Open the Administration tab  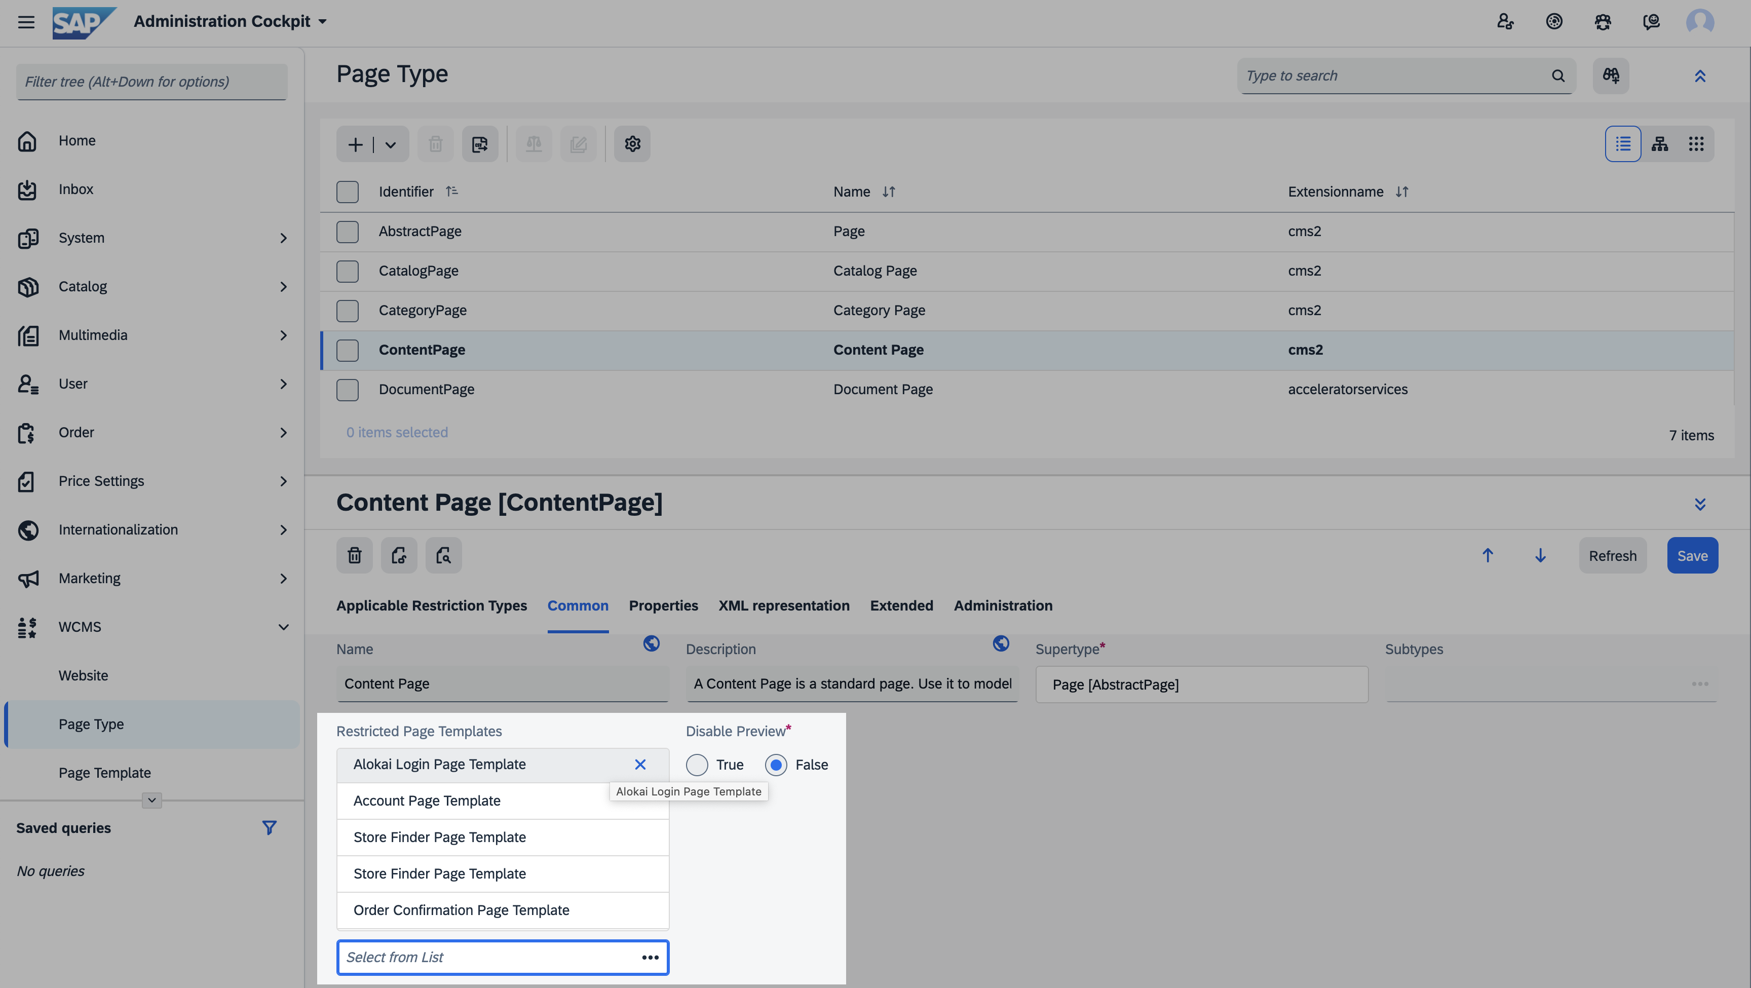tap(1003, 605)
